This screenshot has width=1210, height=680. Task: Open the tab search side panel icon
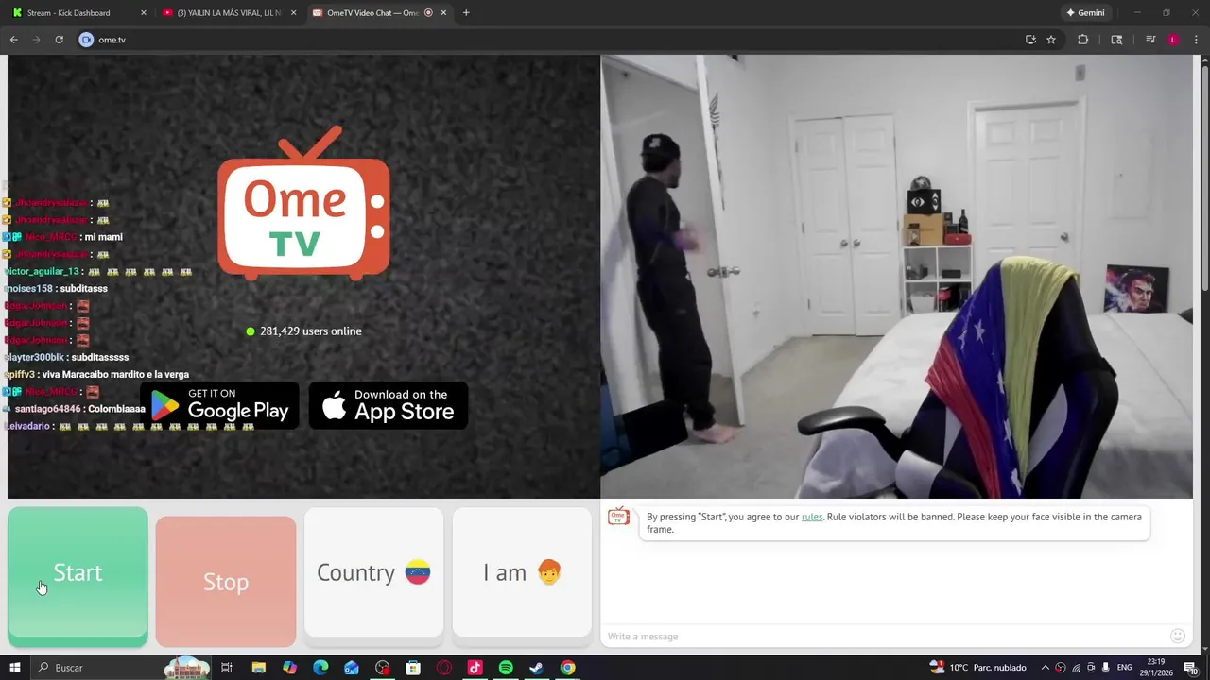(1116, 40)
